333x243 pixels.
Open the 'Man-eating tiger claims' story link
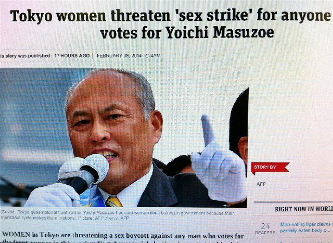[x=305, y=224]
